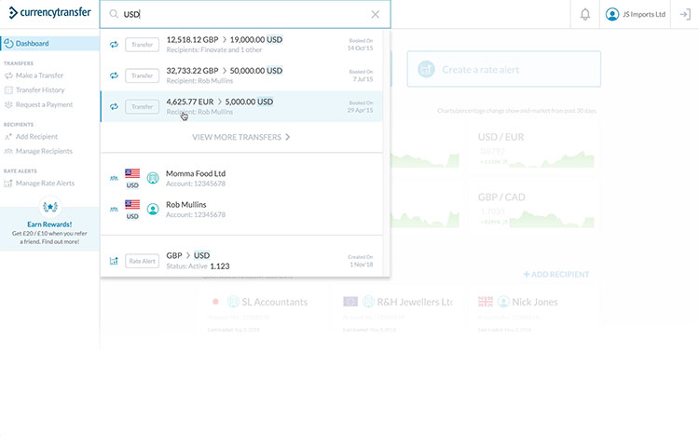Click the repeat icon for the 32,733.22 GBP transfer
Screen dimensions: 699x436
point(114,75)
